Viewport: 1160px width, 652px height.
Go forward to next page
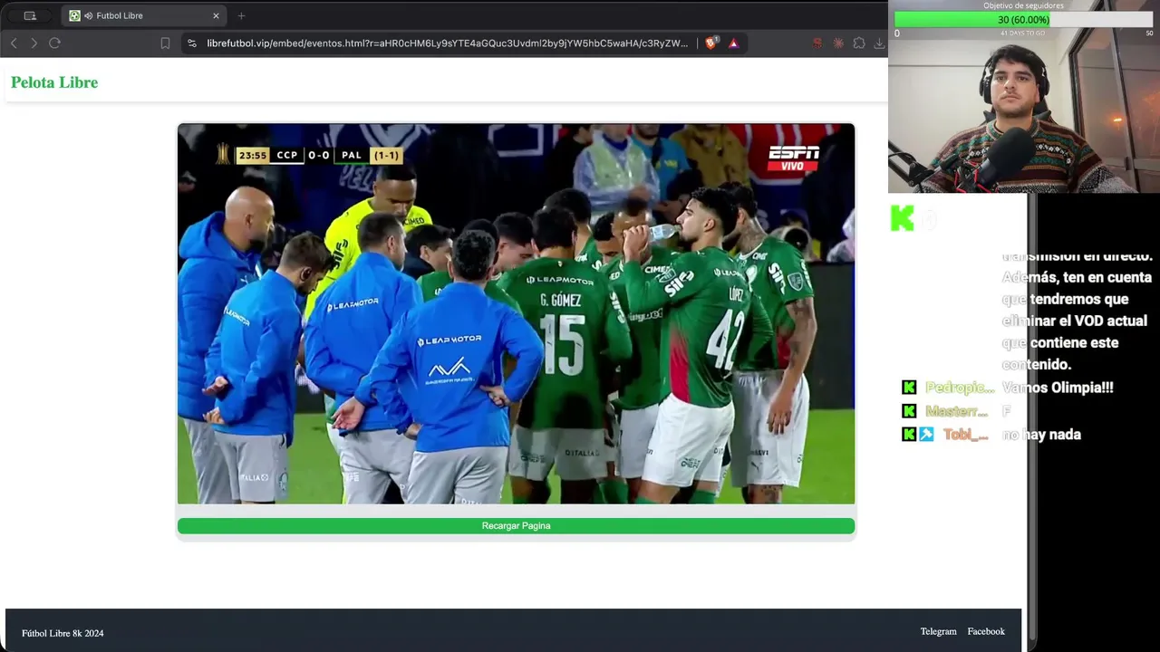point(34,43)
